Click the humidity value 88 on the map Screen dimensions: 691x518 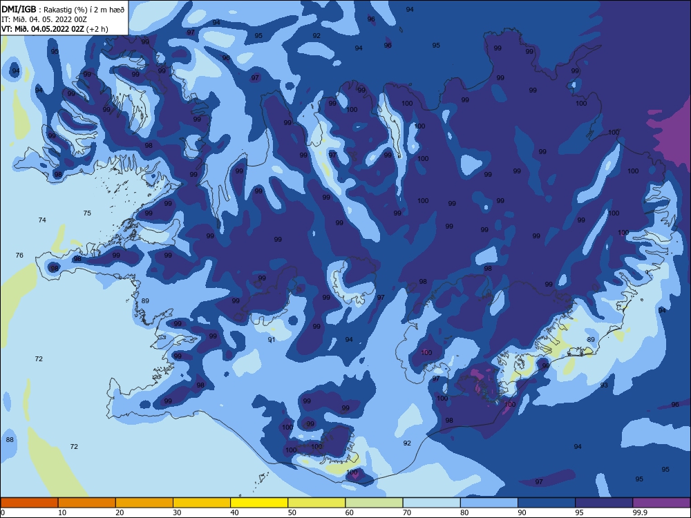(x=10, y=439)
